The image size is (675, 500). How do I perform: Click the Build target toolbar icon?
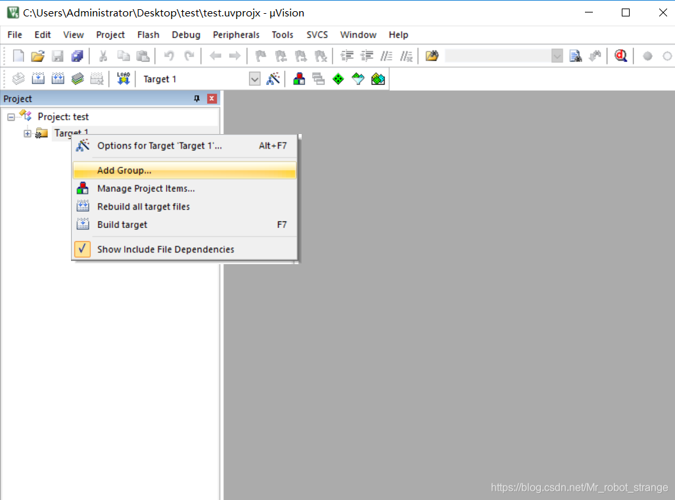(38, 79)
